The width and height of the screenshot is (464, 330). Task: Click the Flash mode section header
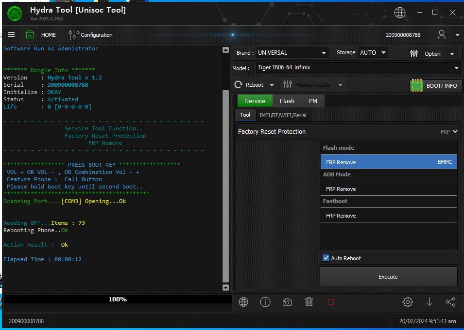click(x=339, y=148)
